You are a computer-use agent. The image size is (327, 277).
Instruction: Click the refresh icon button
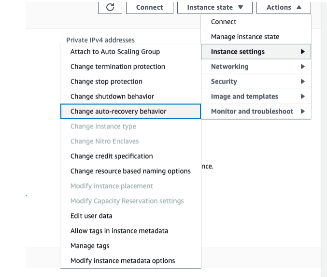click(x=110, y=7)
